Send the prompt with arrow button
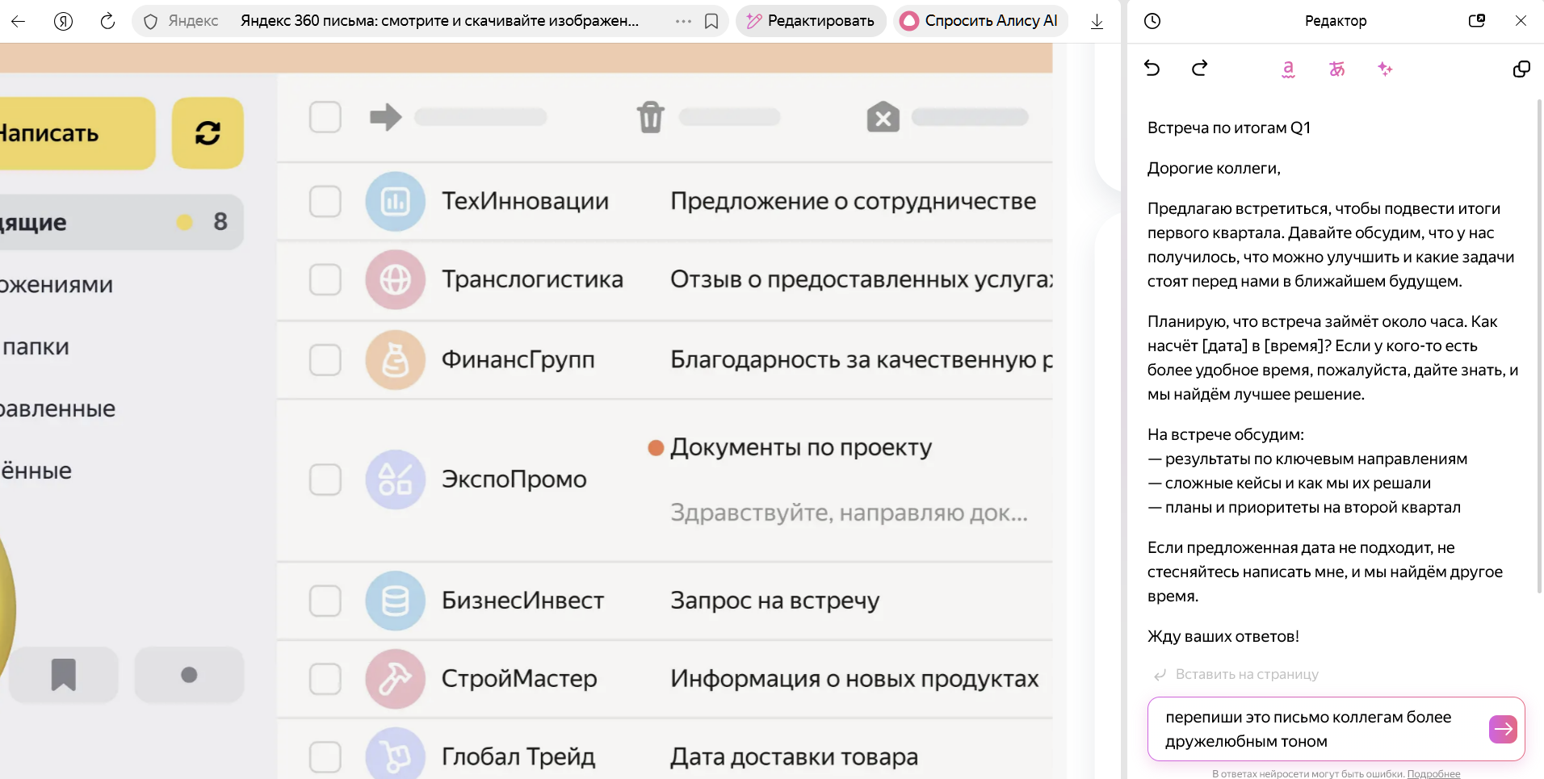The image size is (1544, 779). click(1502, 729)
